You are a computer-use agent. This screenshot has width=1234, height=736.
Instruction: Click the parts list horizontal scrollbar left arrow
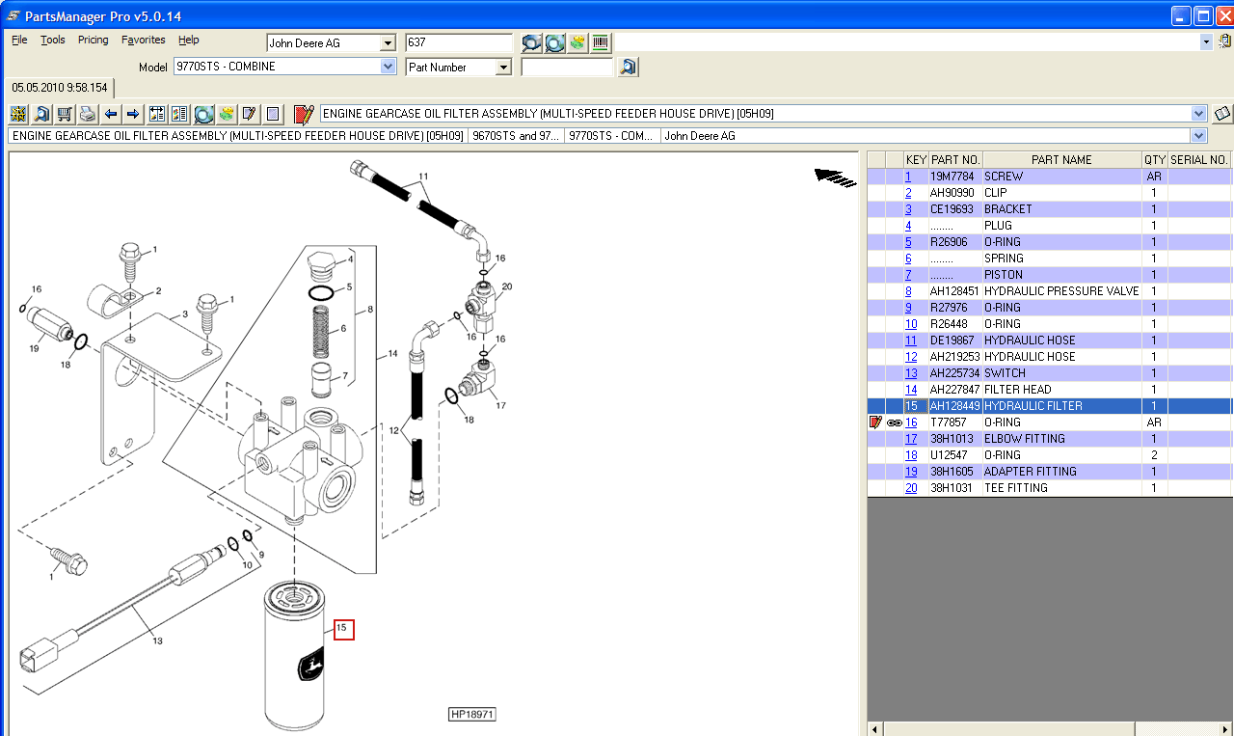click(x=875, y=729)
